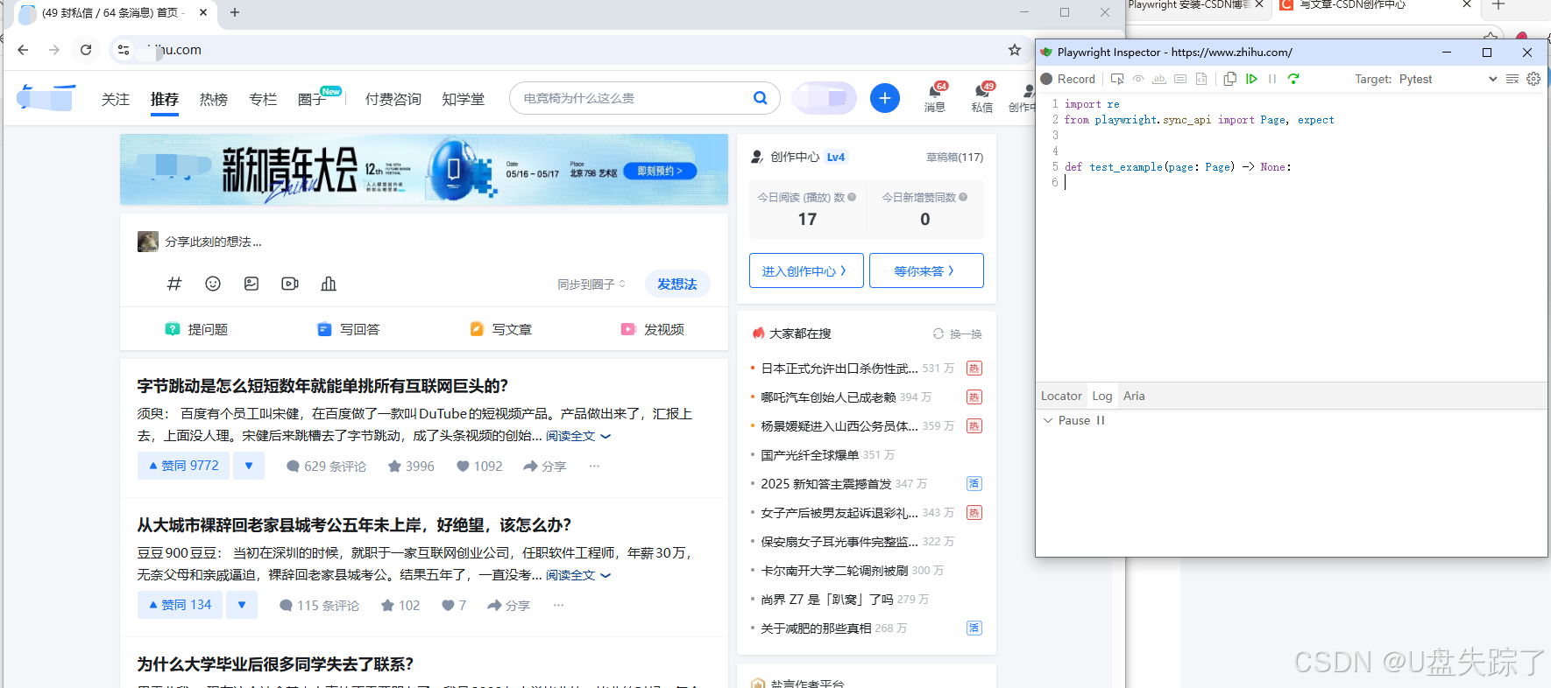This screenshot has width=1551, height=688.
Task: Upvote 赞同 134 on the second answer
Action: click(180, 605)
